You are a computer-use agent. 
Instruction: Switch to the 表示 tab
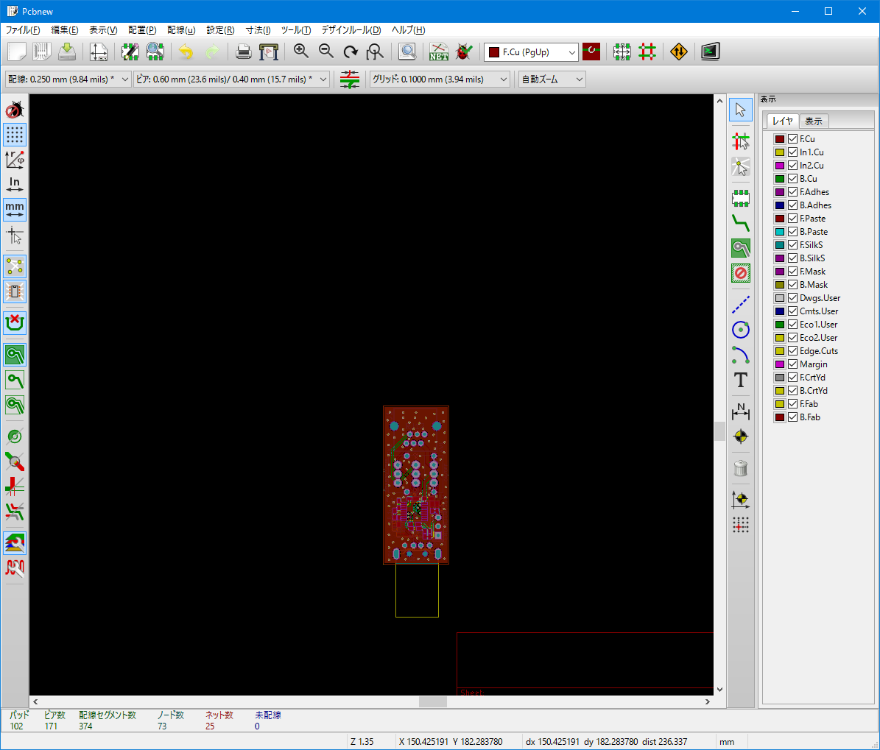pos(813,121)
